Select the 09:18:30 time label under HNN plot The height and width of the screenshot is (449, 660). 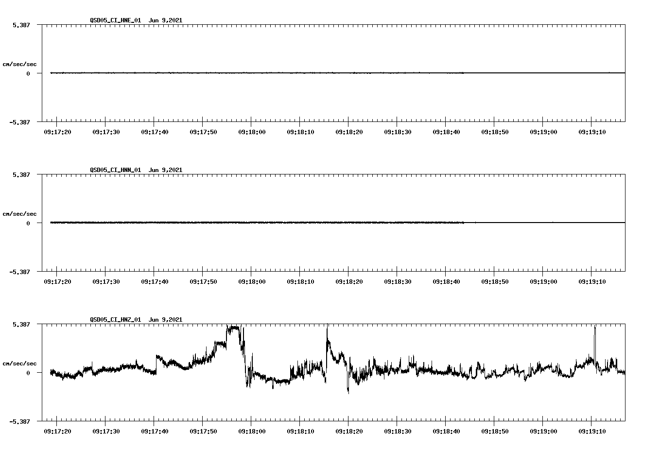pyautogui.click(x=398, y=281)
